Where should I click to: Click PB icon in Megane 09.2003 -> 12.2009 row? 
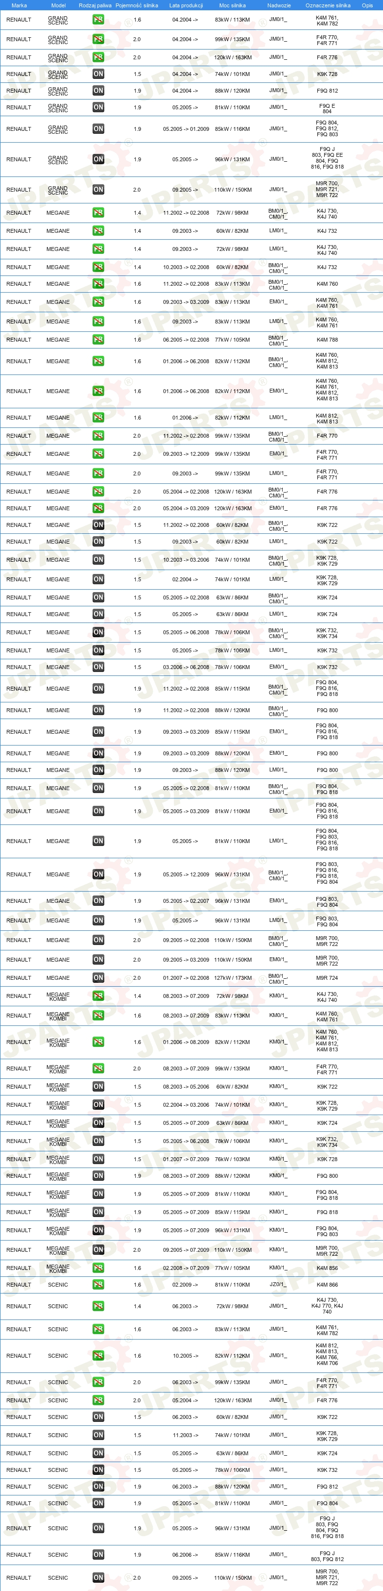click(x=98, y=454)
